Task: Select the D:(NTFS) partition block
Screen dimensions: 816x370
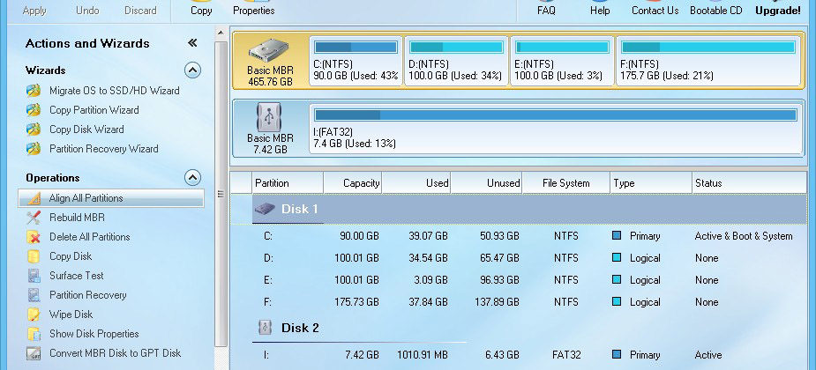Action: pyautogui.click(x=456, y=61)
